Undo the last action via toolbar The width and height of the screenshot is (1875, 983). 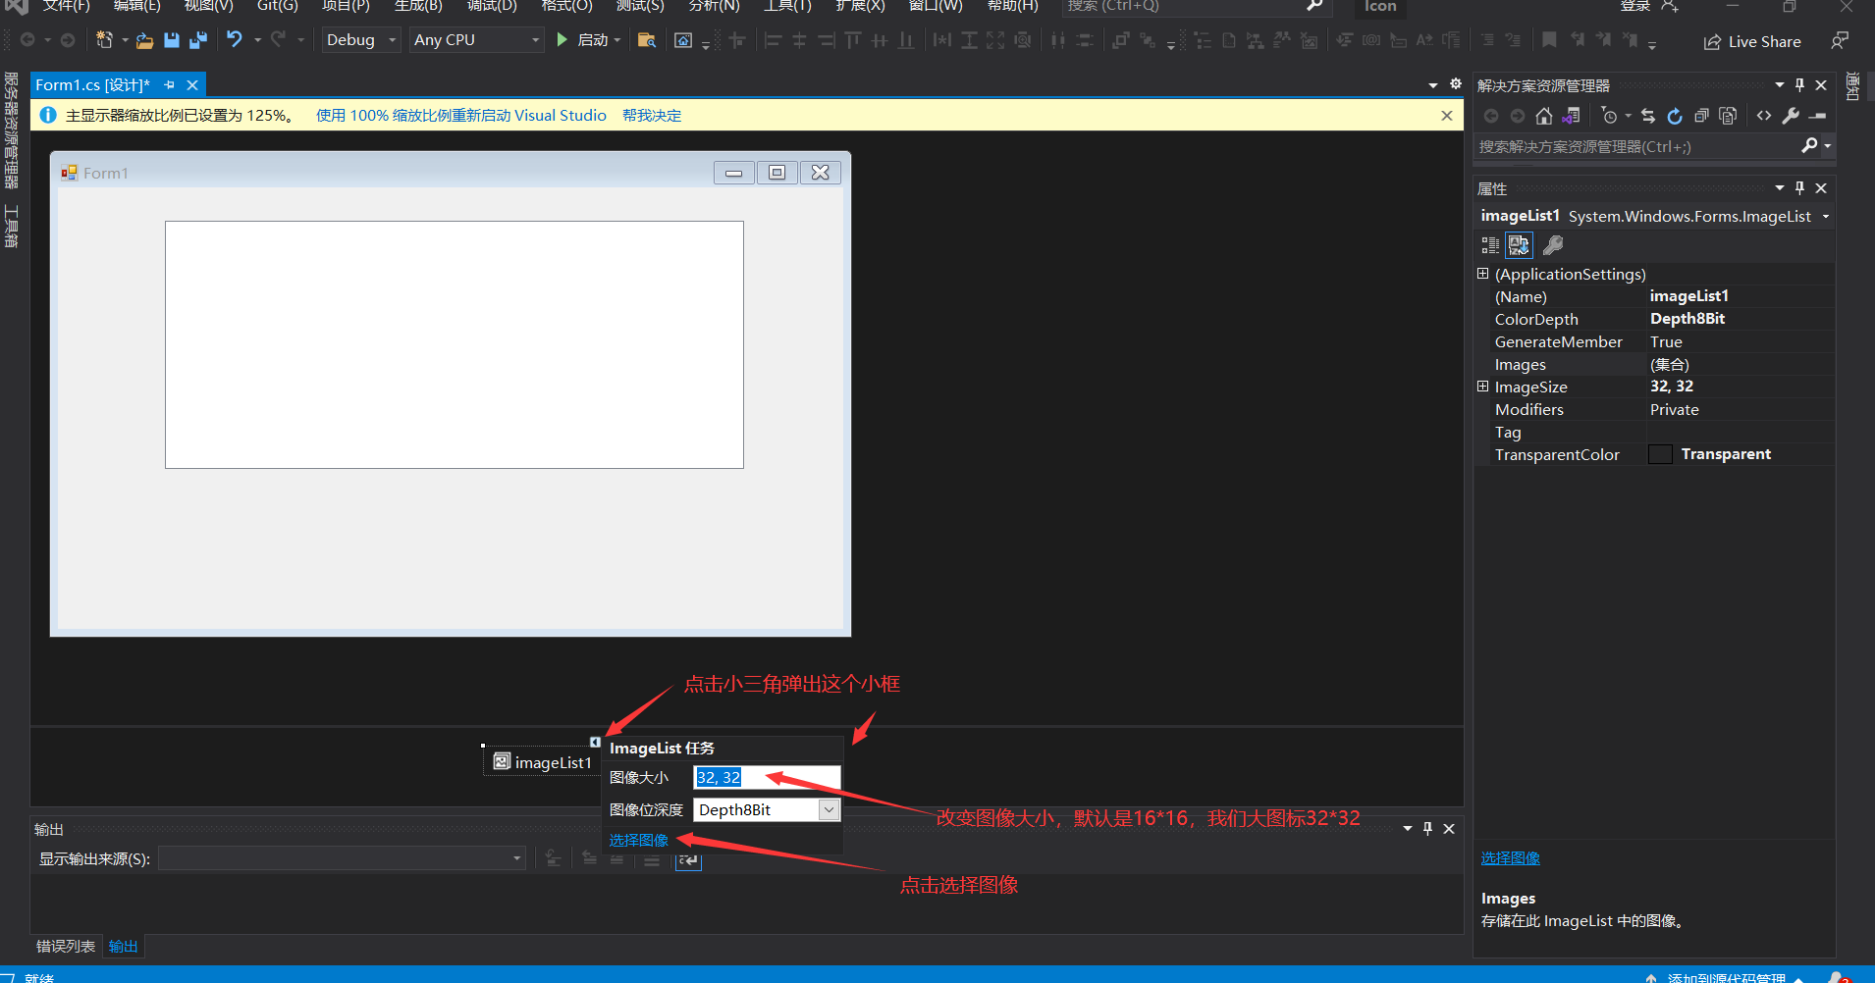[234, 40]
